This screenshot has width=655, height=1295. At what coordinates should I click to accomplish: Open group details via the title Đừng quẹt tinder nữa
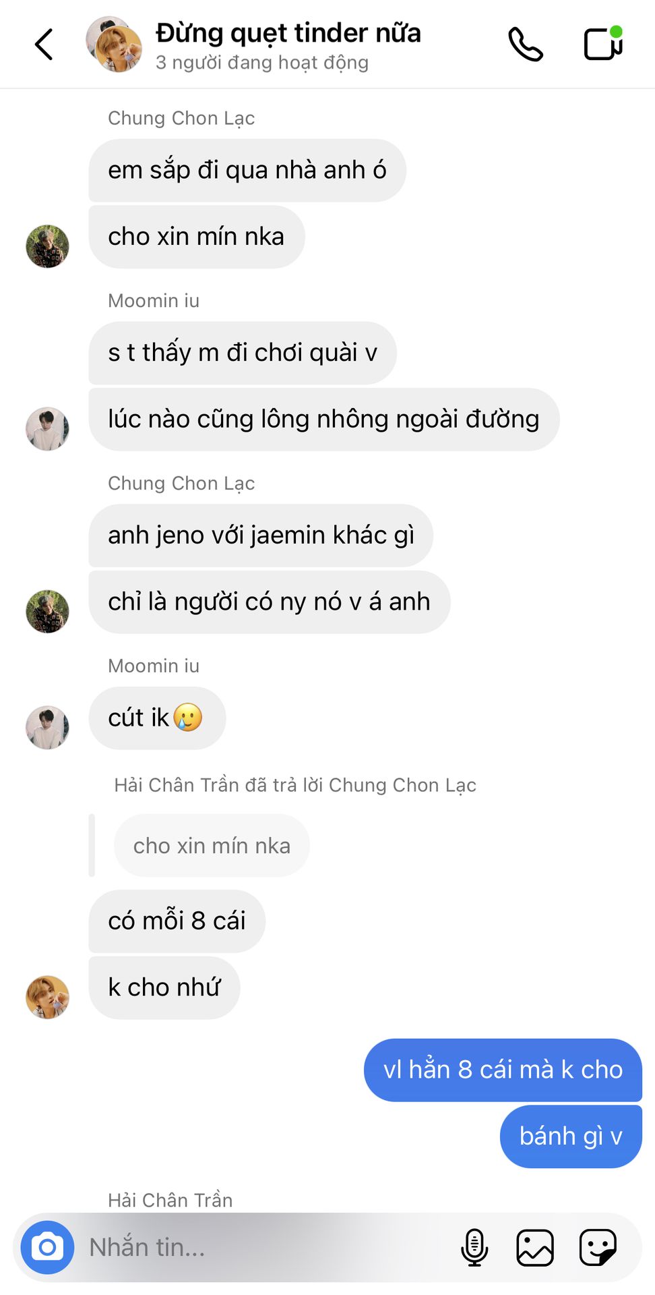[x=288, y=32]
